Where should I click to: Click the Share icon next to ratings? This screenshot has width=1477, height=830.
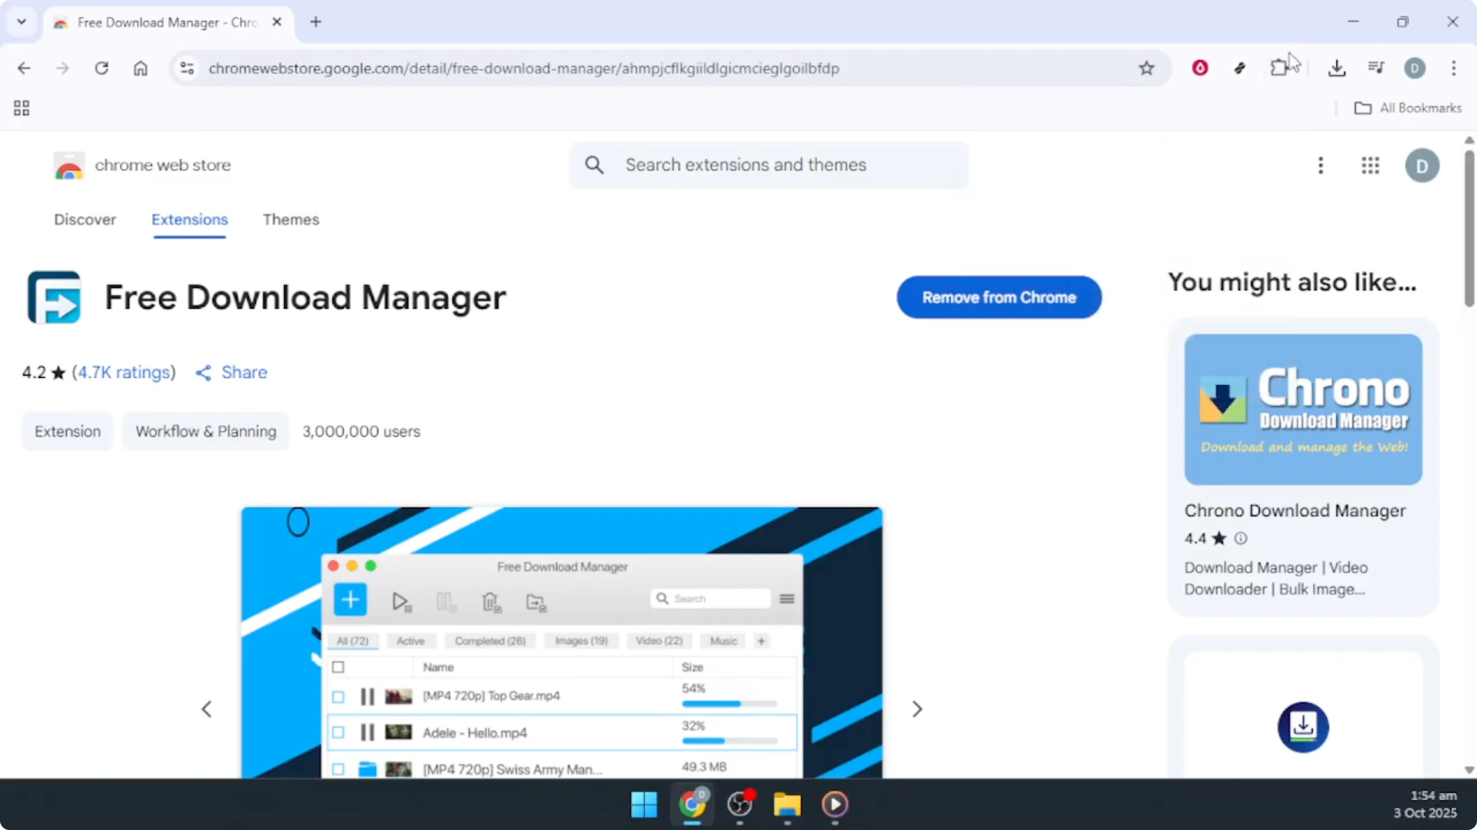click(202, 372)
